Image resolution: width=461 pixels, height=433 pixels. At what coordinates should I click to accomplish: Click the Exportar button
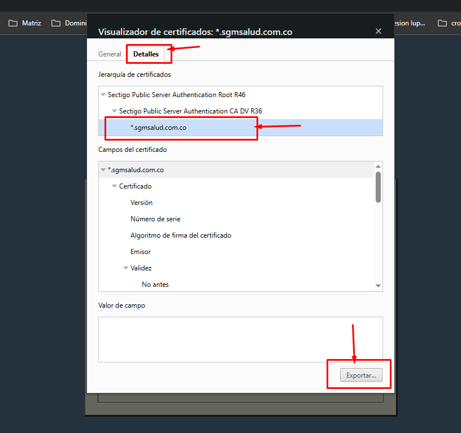click(x=360, y=375)
